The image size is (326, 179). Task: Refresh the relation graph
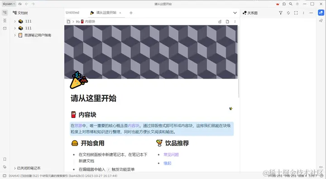(x=288, y=13)
